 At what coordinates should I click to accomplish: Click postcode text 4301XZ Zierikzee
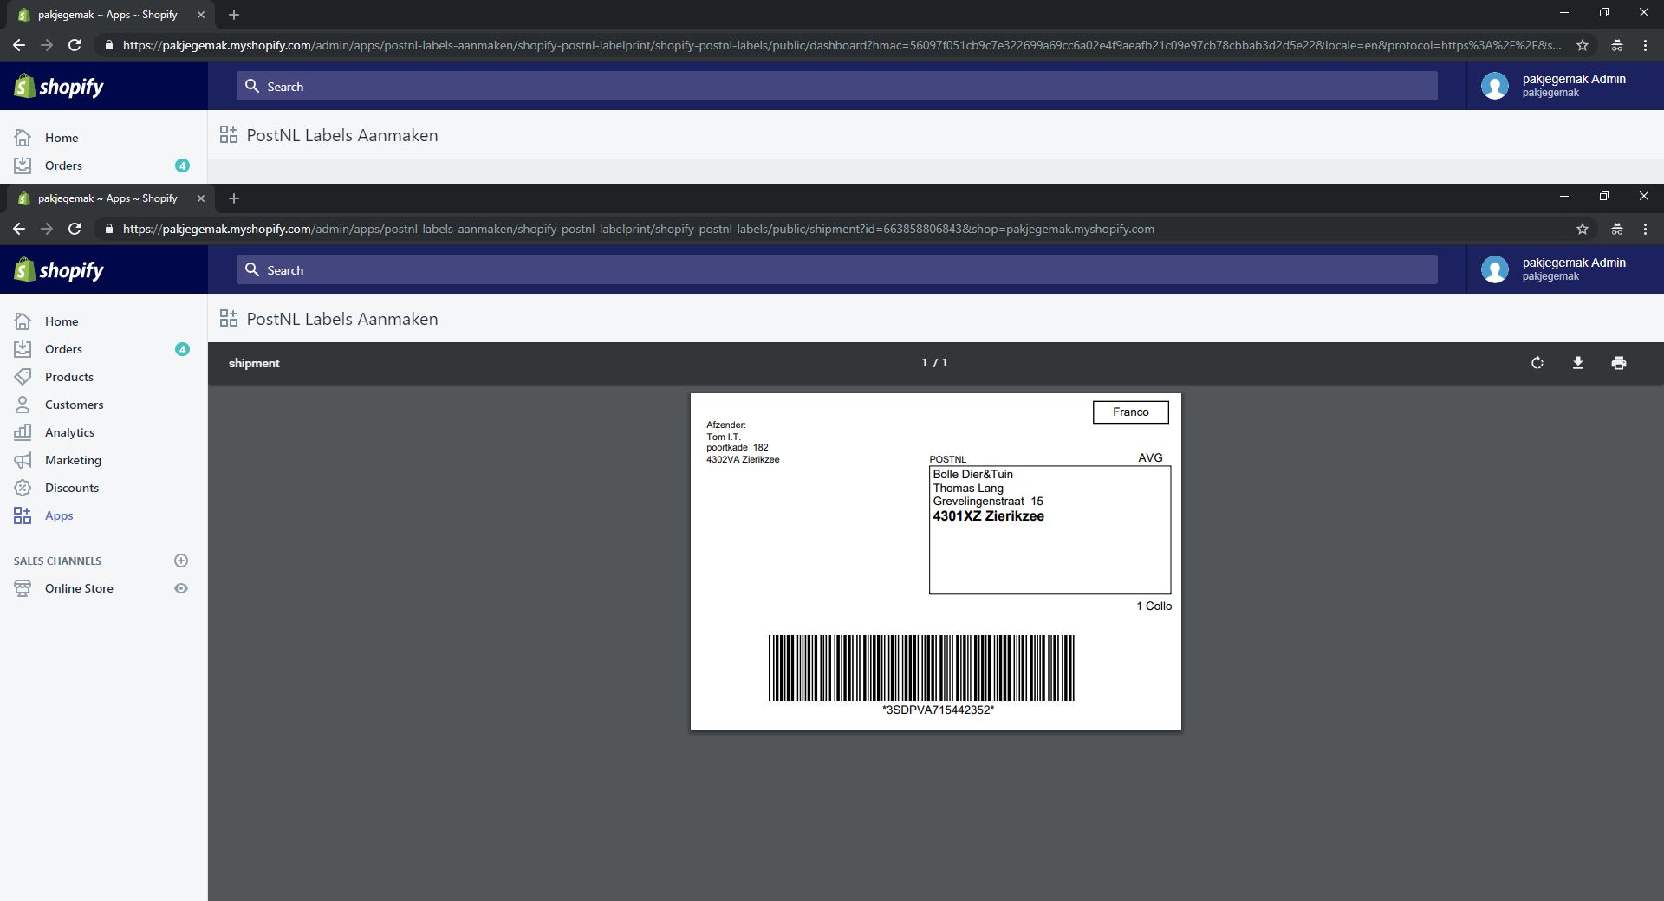[988, 516]
